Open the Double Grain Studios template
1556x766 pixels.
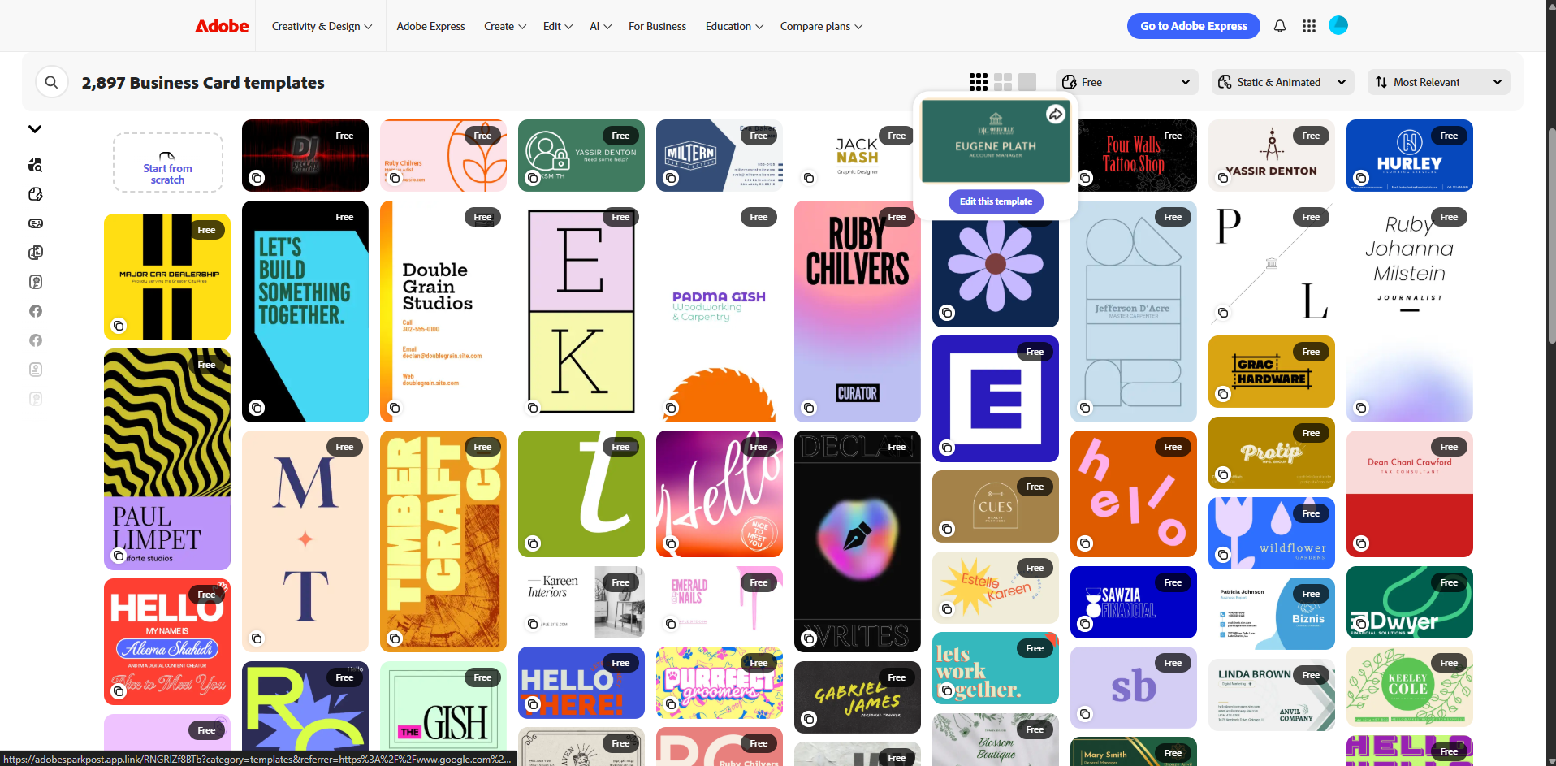point(443,312)
